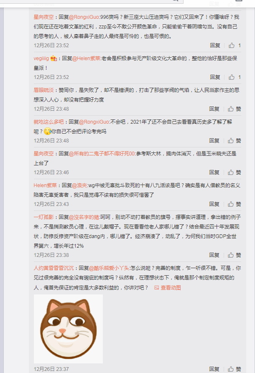Like the 星向夜空 comment about 996
The width and height of the screenshot is (255, 373).
tap(235, 46)
